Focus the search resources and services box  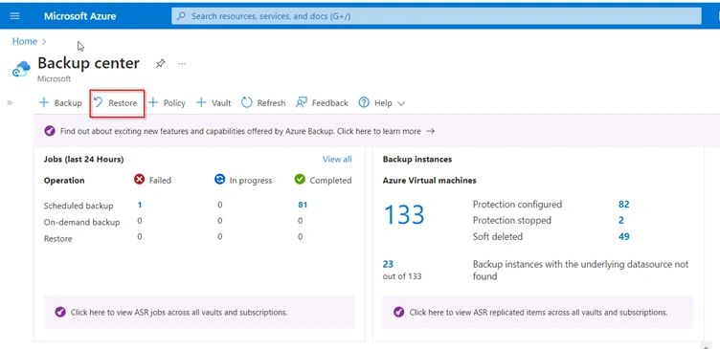click(437, 16)
